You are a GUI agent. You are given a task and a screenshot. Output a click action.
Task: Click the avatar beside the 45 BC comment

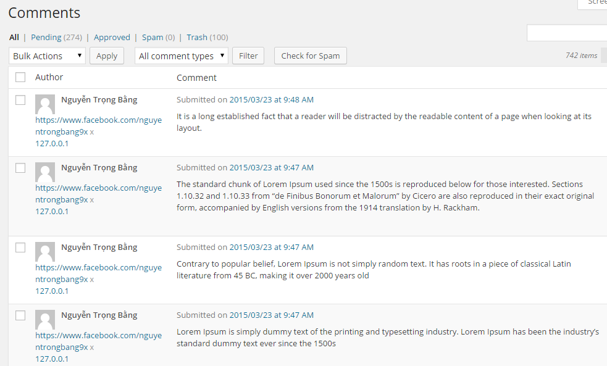click(x=45, y=252)
